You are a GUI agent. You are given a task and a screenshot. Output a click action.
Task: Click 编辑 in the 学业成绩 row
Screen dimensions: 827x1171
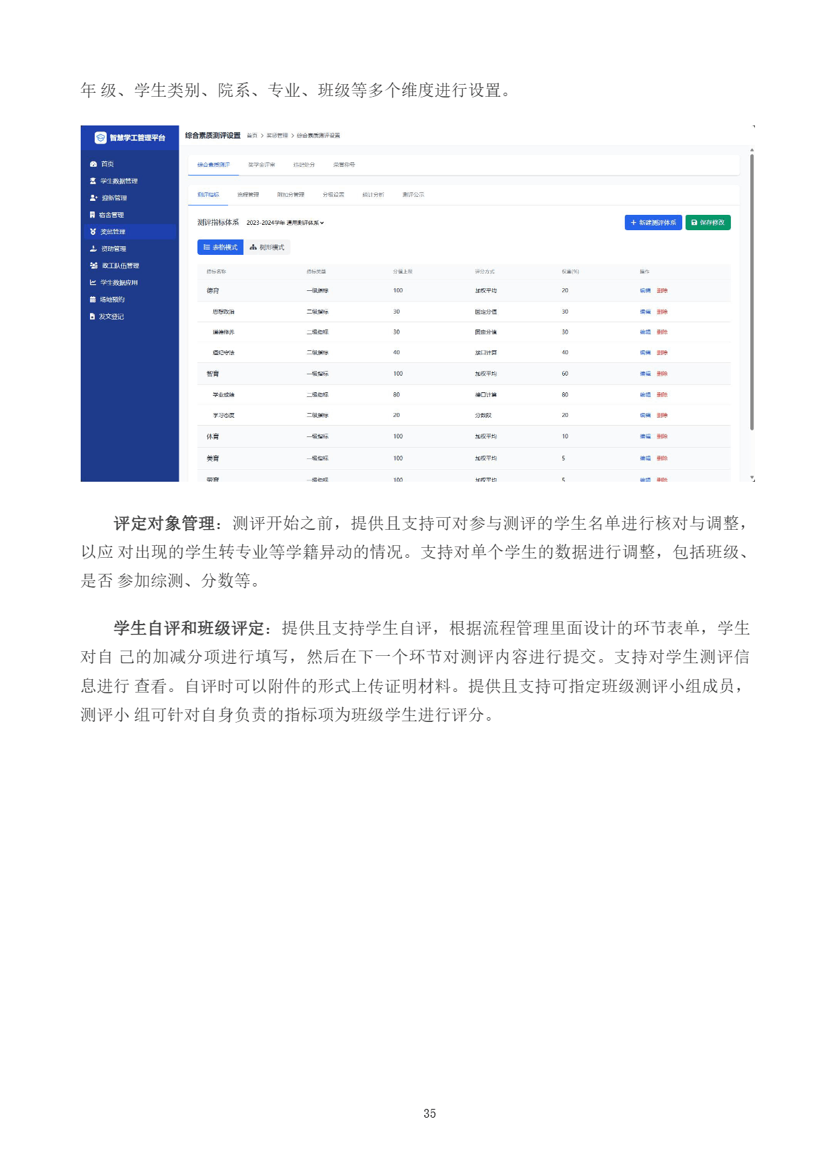point(645,395)
